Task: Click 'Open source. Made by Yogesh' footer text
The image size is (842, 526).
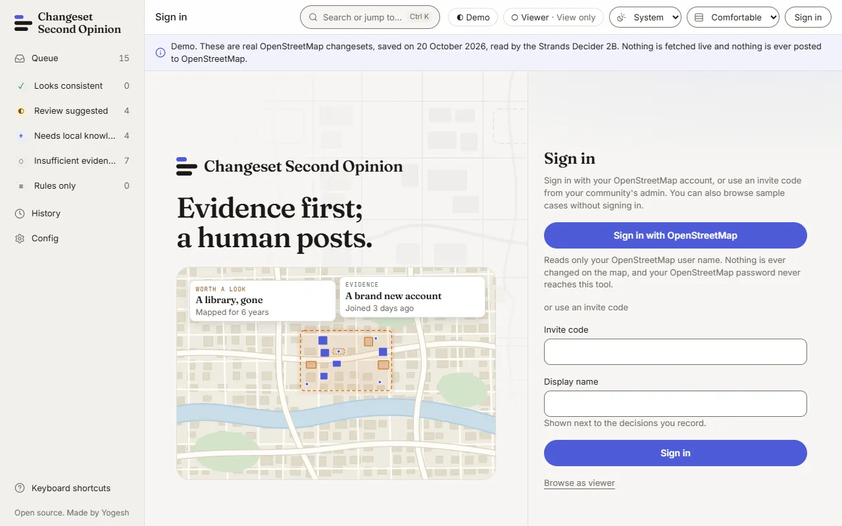Action: (72, 513)
